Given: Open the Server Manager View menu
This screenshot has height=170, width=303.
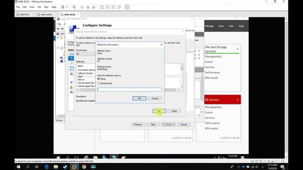Looking at the screenshot, I should tap(231, 26).
